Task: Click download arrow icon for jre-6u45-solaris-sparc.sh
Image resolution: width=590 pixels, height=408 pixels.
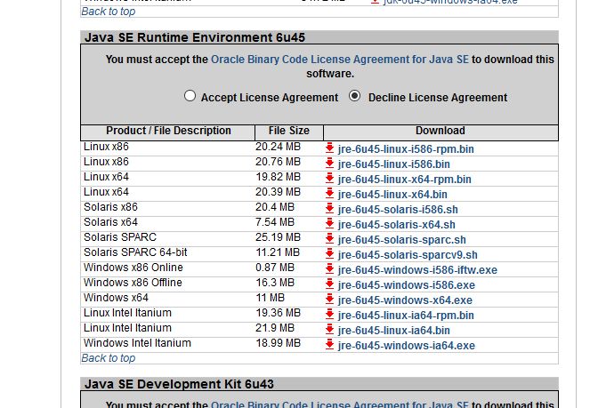Action: 329,238
